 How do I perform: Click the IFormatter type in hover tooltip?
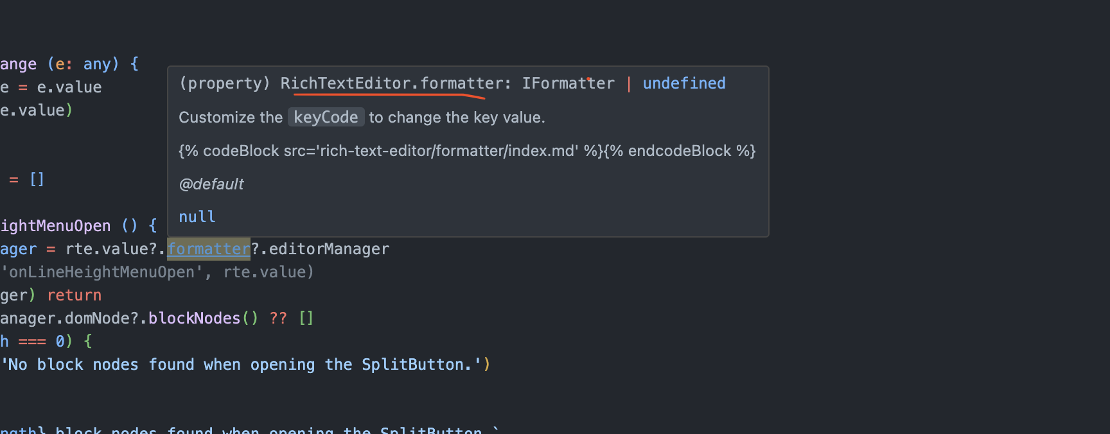tap(568, 83)
